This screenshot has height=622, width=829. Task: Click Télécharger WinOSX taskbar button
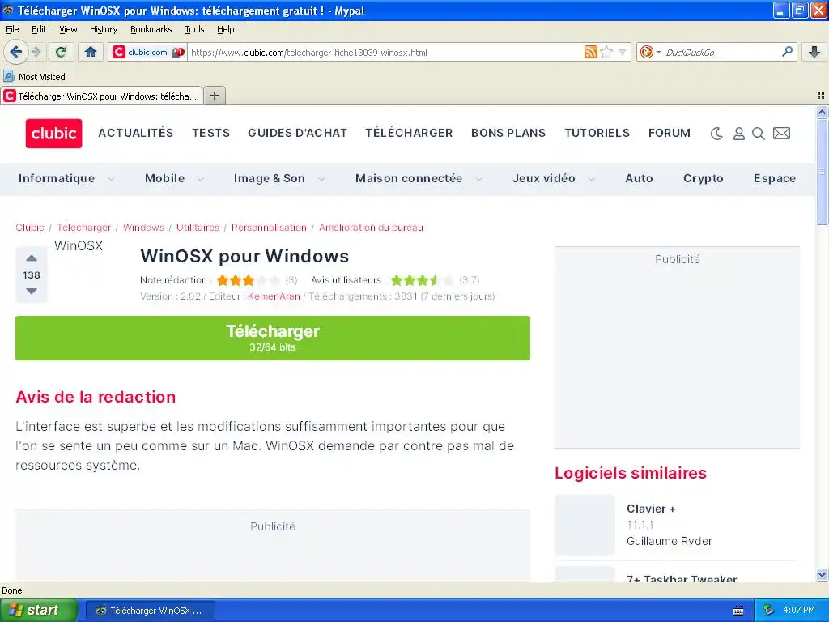(150, 611)
